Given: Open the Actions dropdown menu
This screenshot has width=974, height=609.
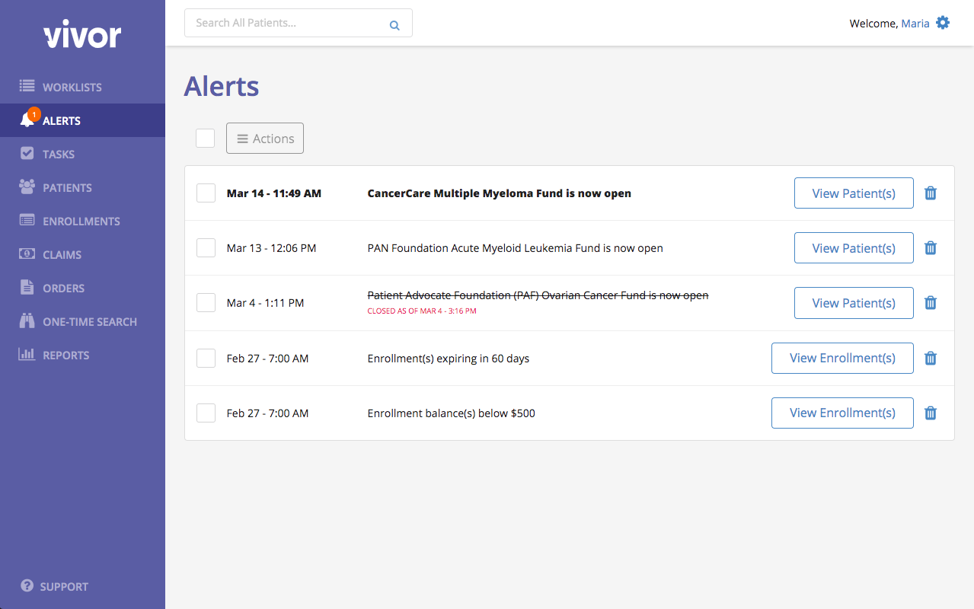Looking at the screenshot, I should click(265, 139).
